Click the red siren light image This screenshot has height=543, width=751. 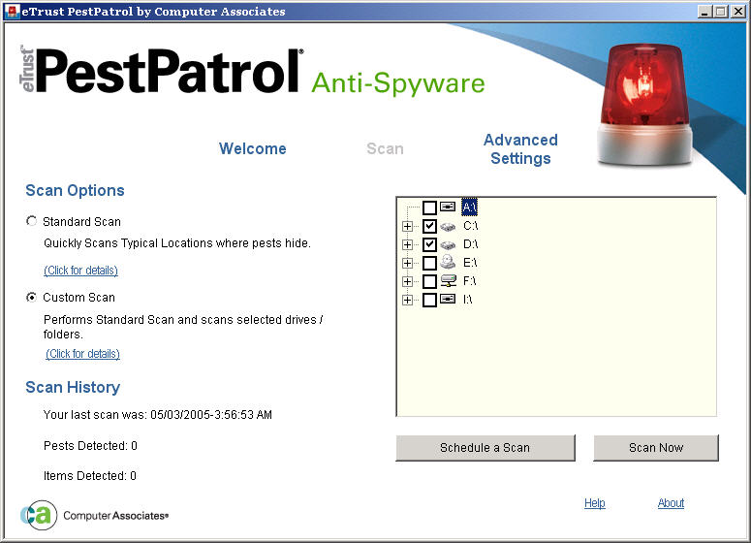coord(645,105)
